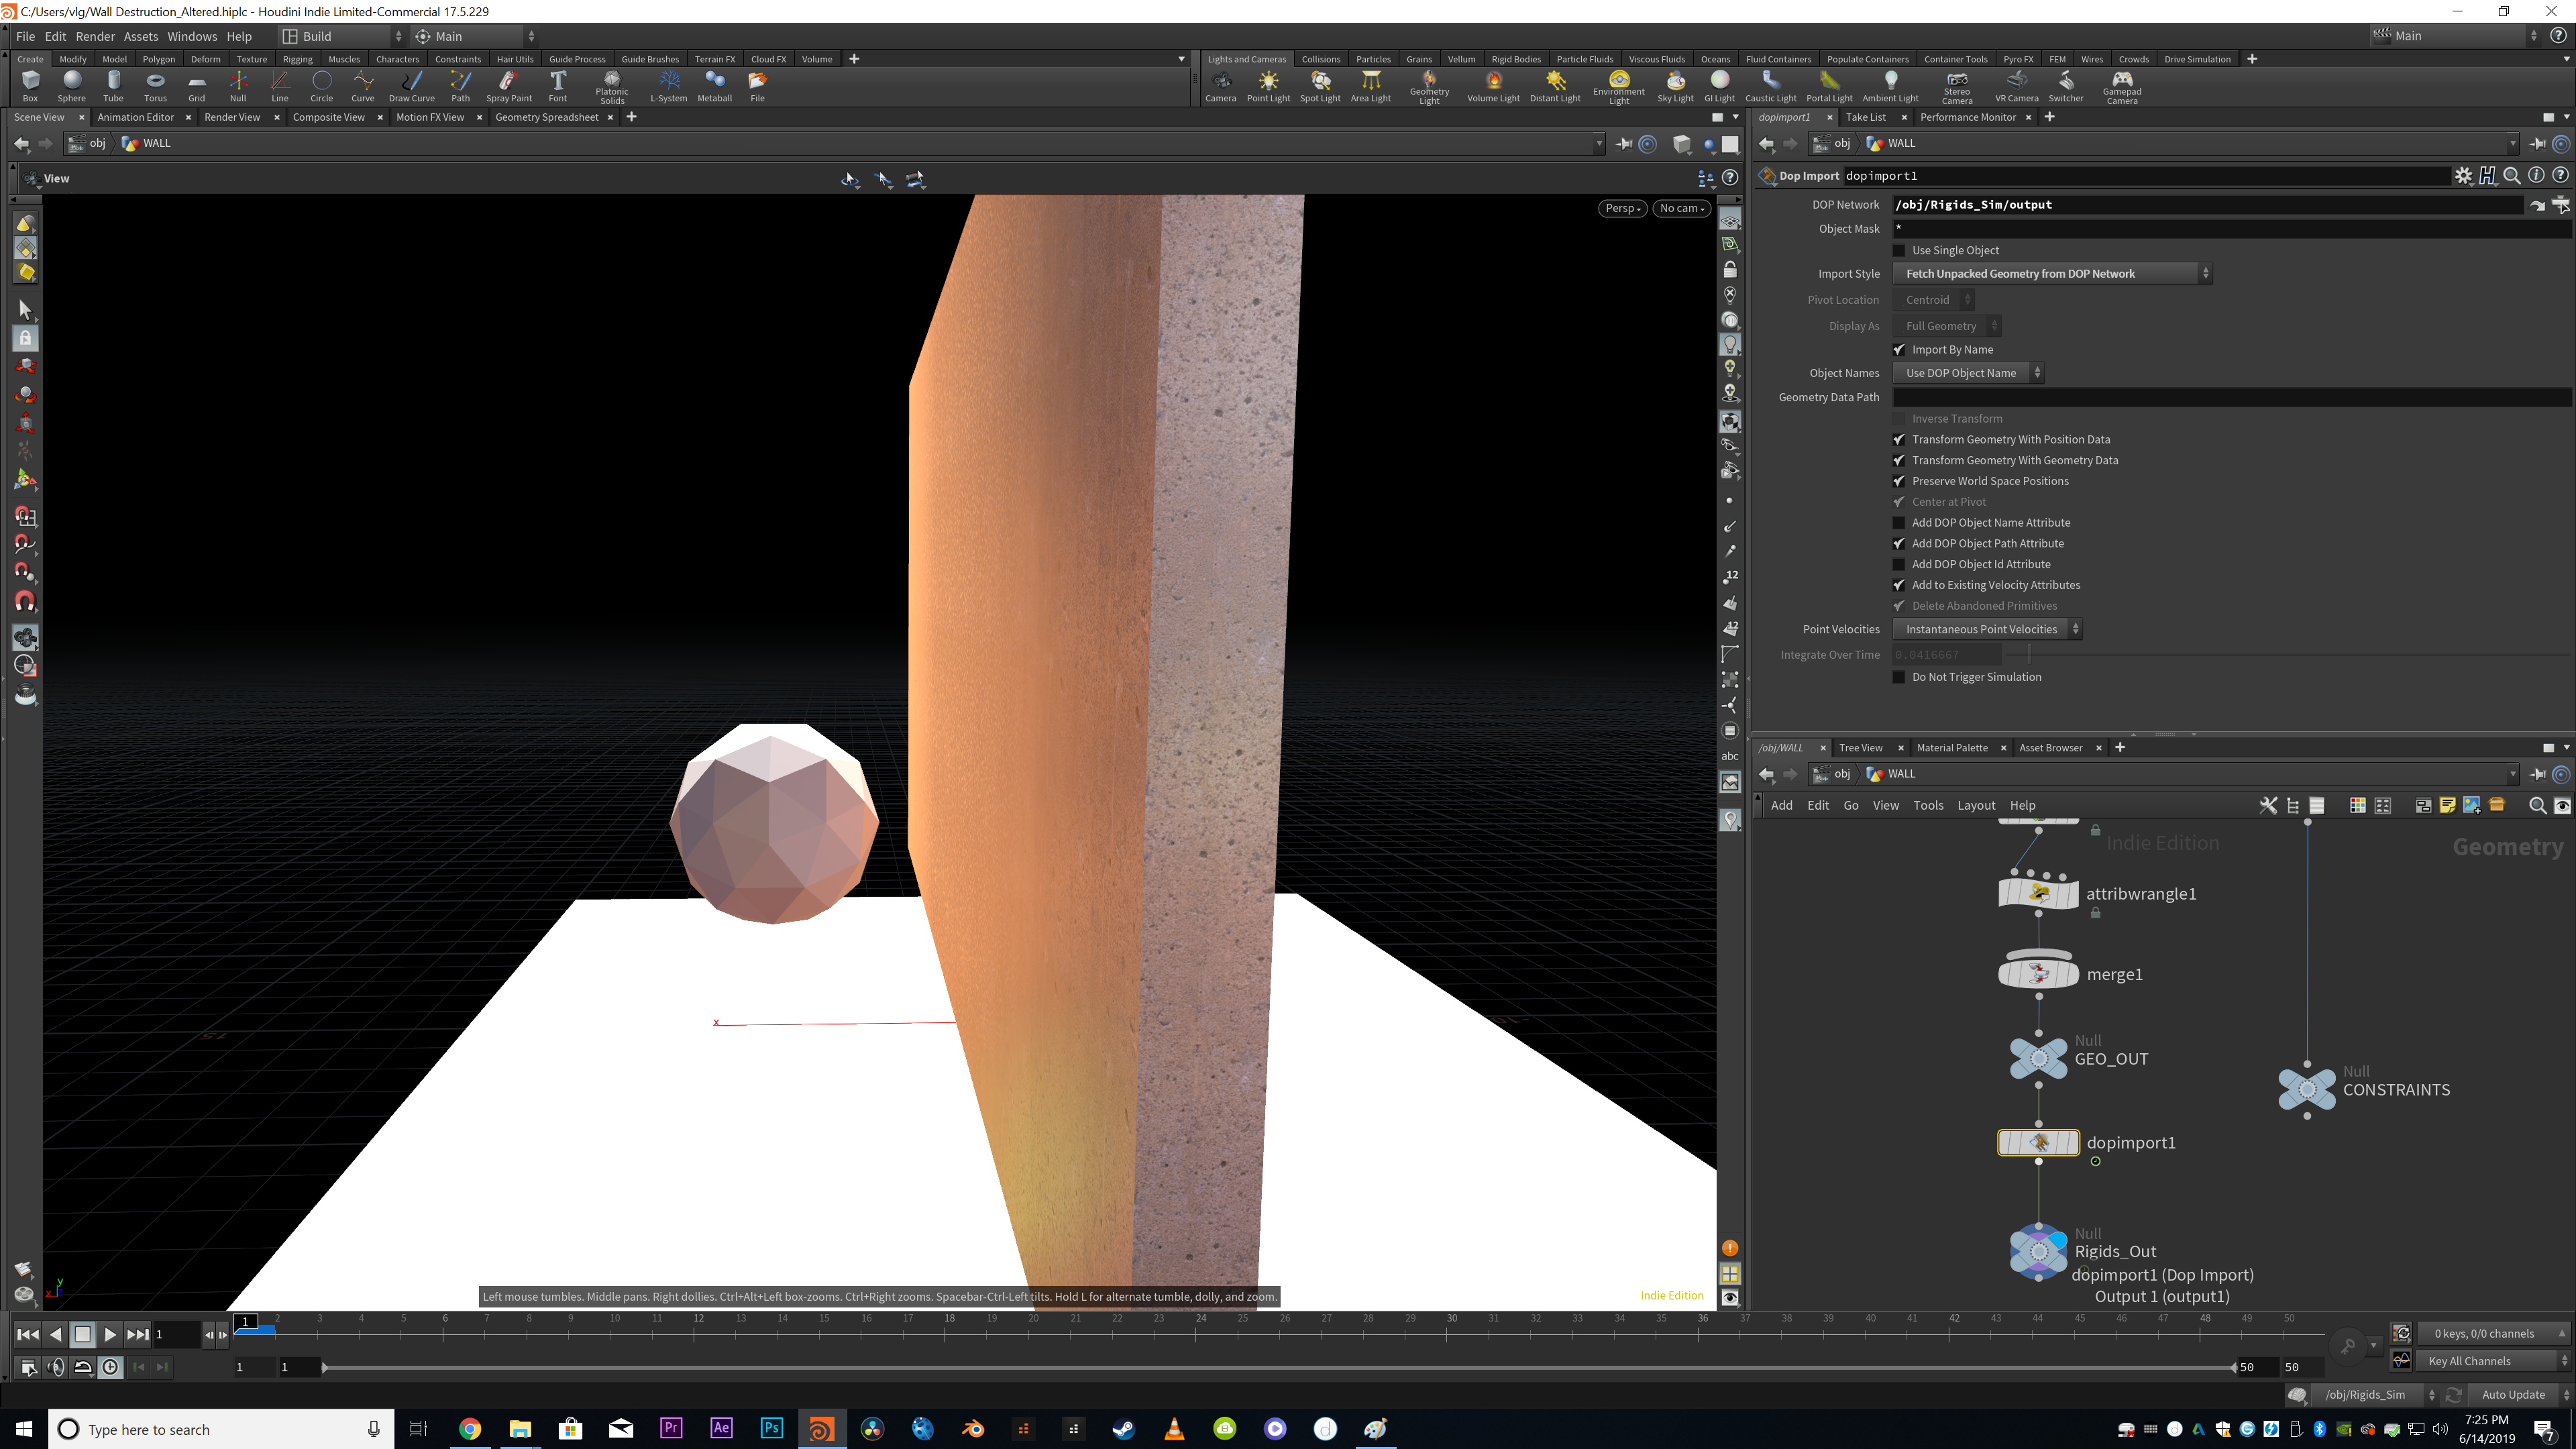
Task: Toggle Do Not Trigger Simulation checkbox
Action: 1899,677
